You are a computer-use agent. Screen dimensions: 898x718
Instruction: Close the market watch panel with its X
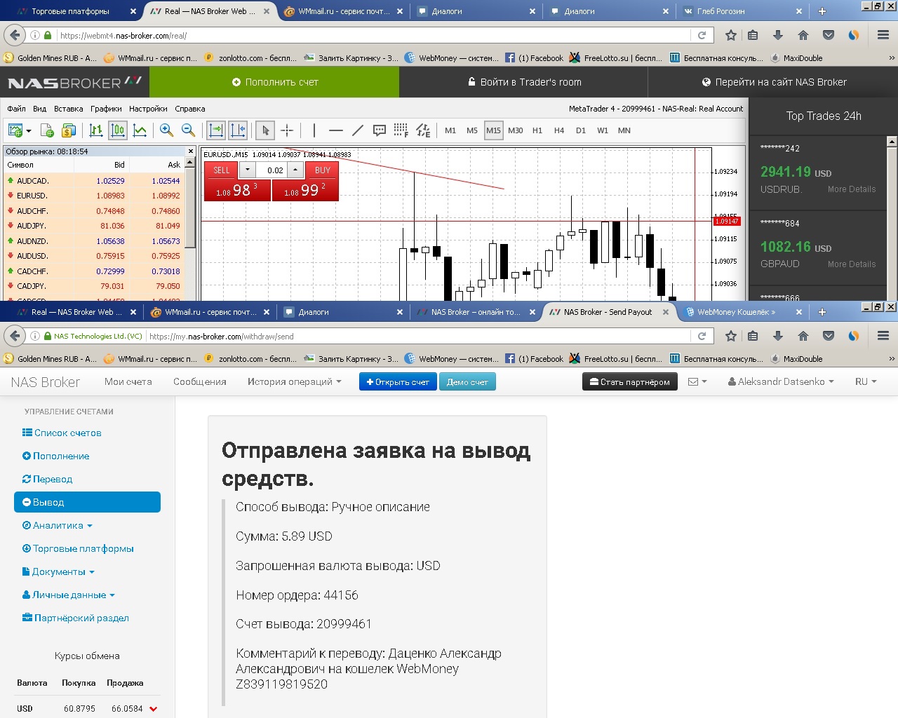coord(190,151)
